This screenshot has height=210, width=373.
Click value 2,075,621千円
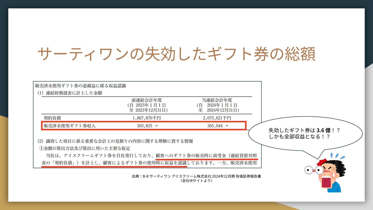click(x=217, y=118)
